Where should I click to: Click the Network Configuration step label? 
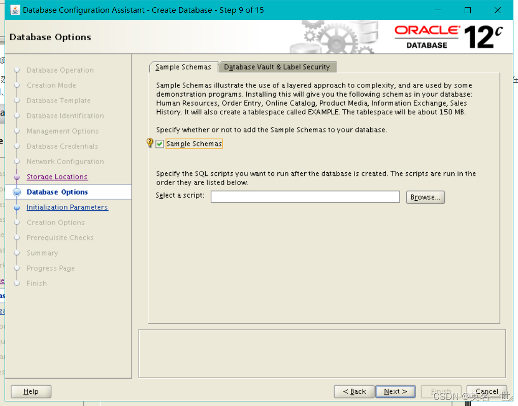tap(65, 162)
